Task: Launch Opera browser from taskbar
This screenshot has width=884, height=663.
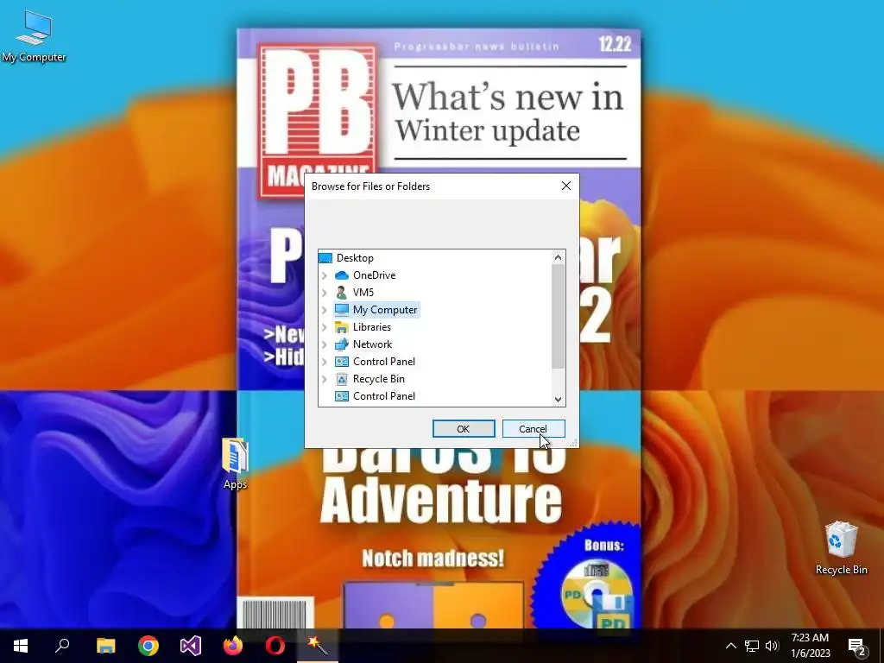Action: coord(275,646)
